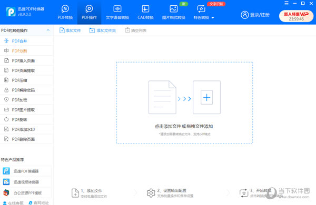Choose PDF添加水印 operation
This screenshot has width=316, height=205.
(x=27, y=129)
